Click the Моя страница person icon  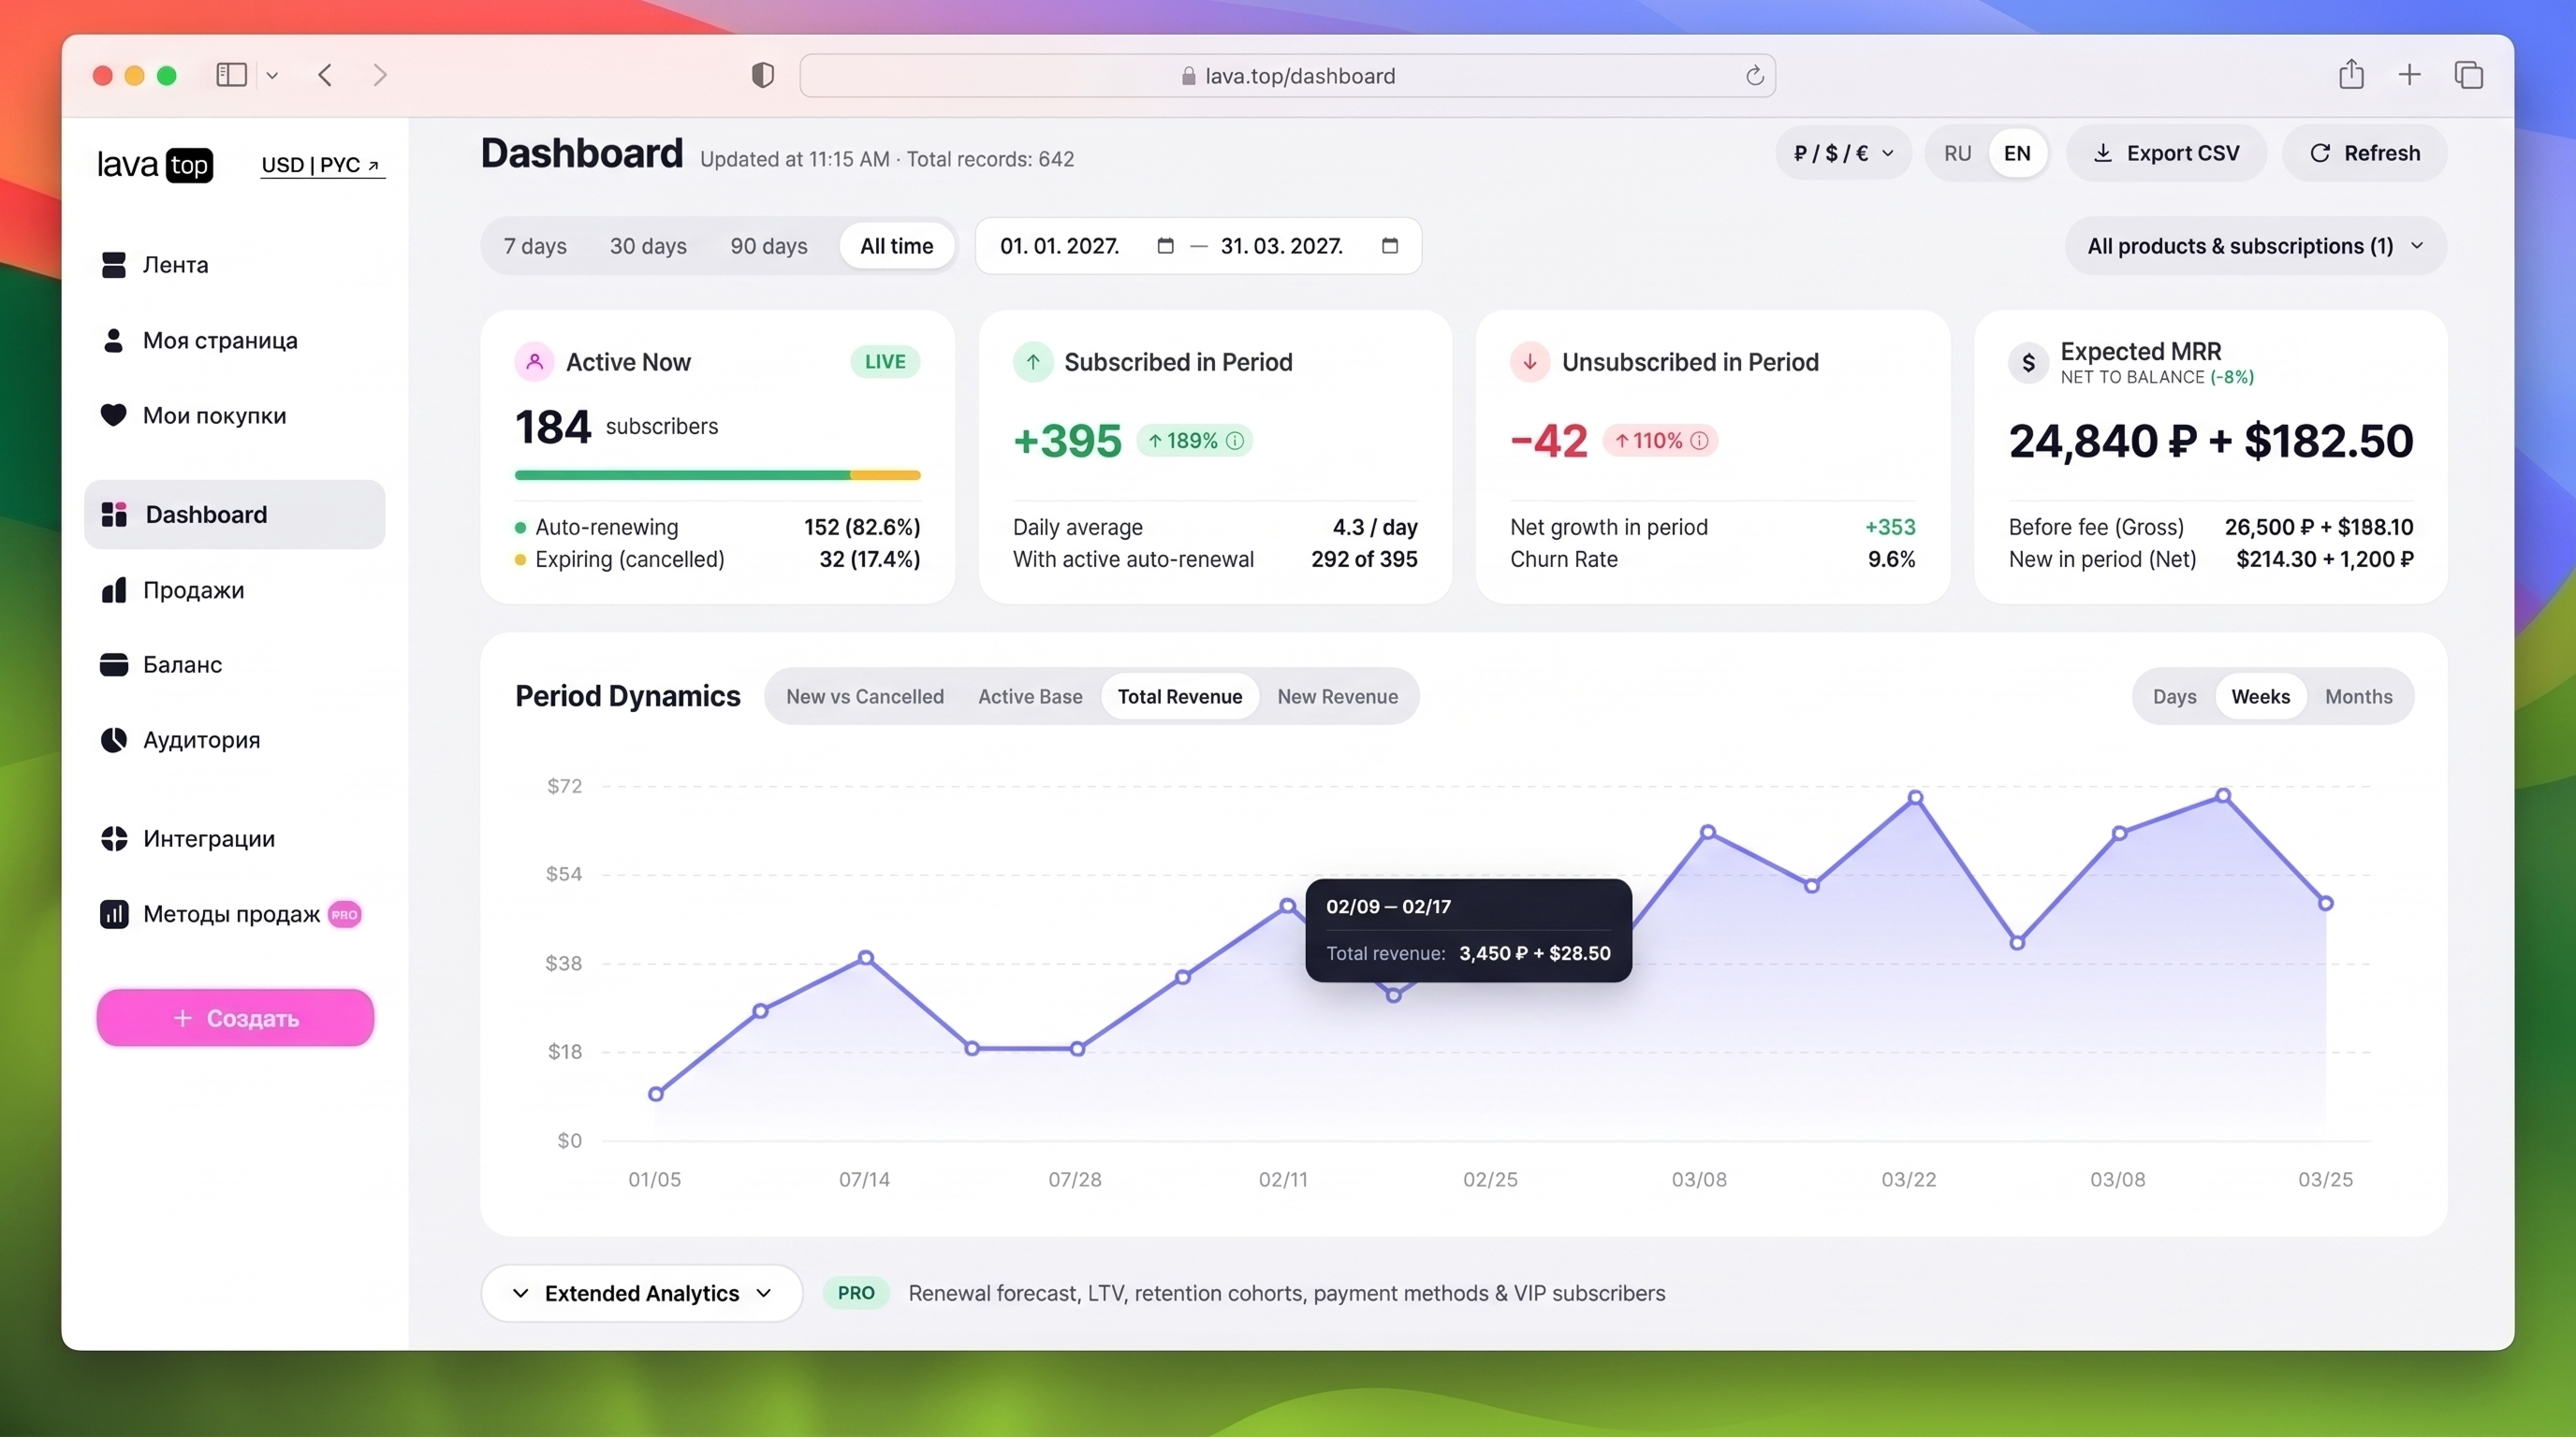pyautogui.click(x=114, y=341)
